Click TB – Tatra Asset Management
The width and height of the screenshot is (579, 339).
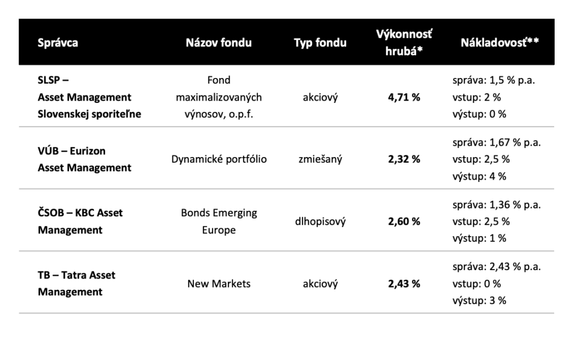click(x=76, y=283)
